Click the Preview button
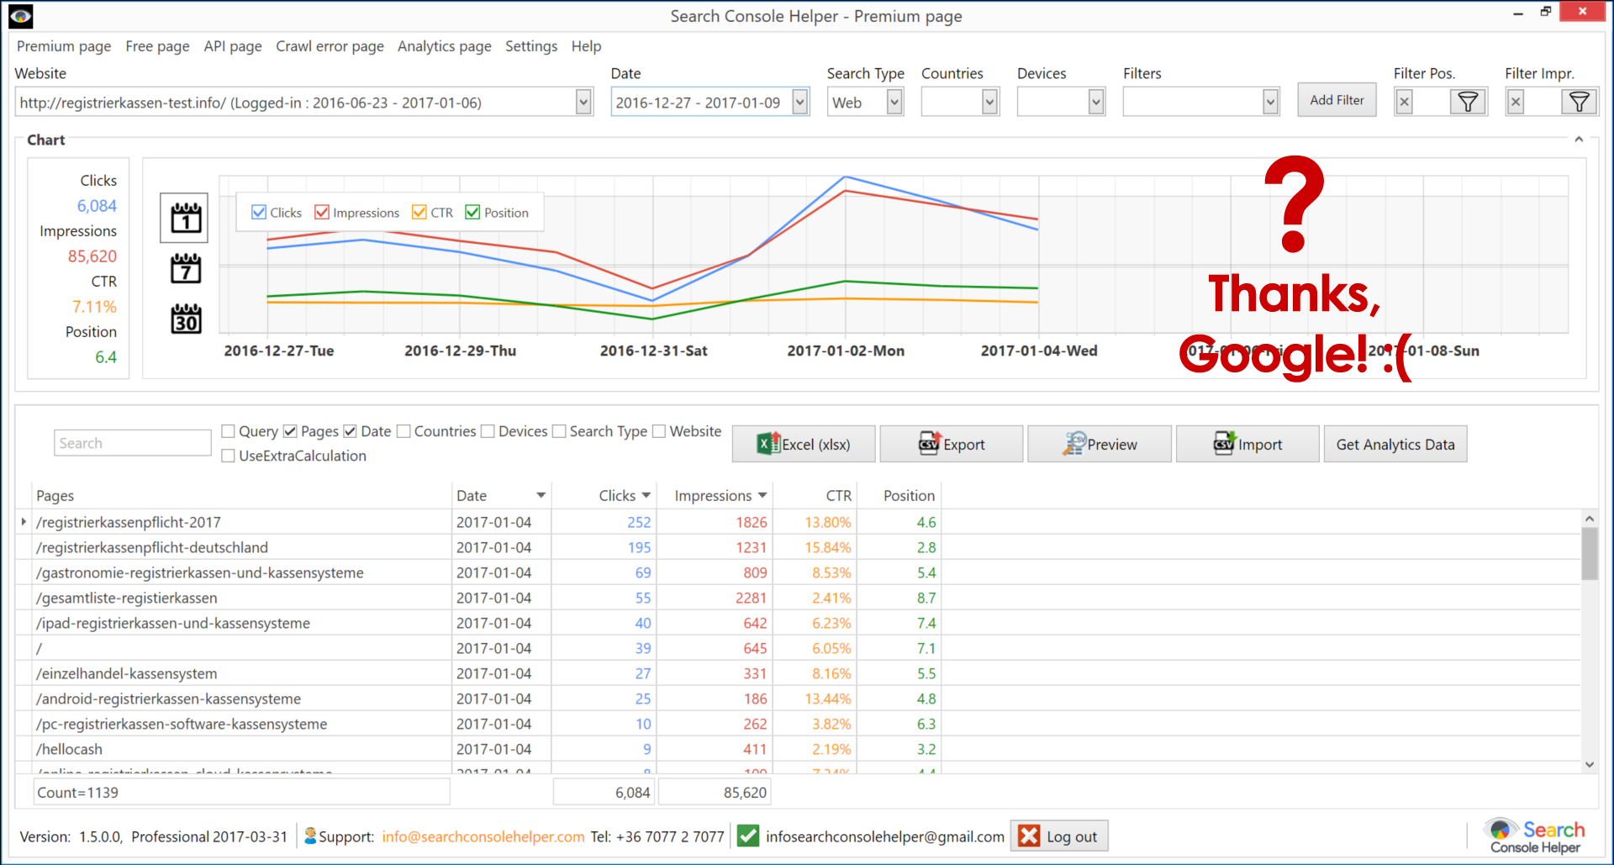The image size is (1614, 865). [x=1100, y=444]
